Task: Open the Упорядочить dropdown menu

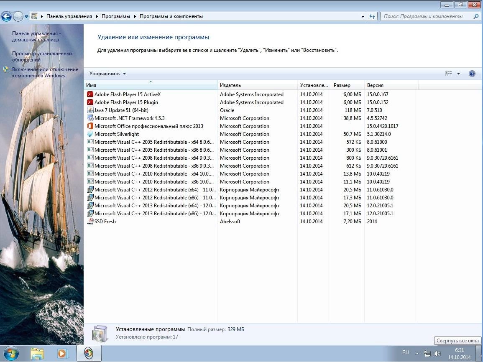Action: click(x=107, y=74)
